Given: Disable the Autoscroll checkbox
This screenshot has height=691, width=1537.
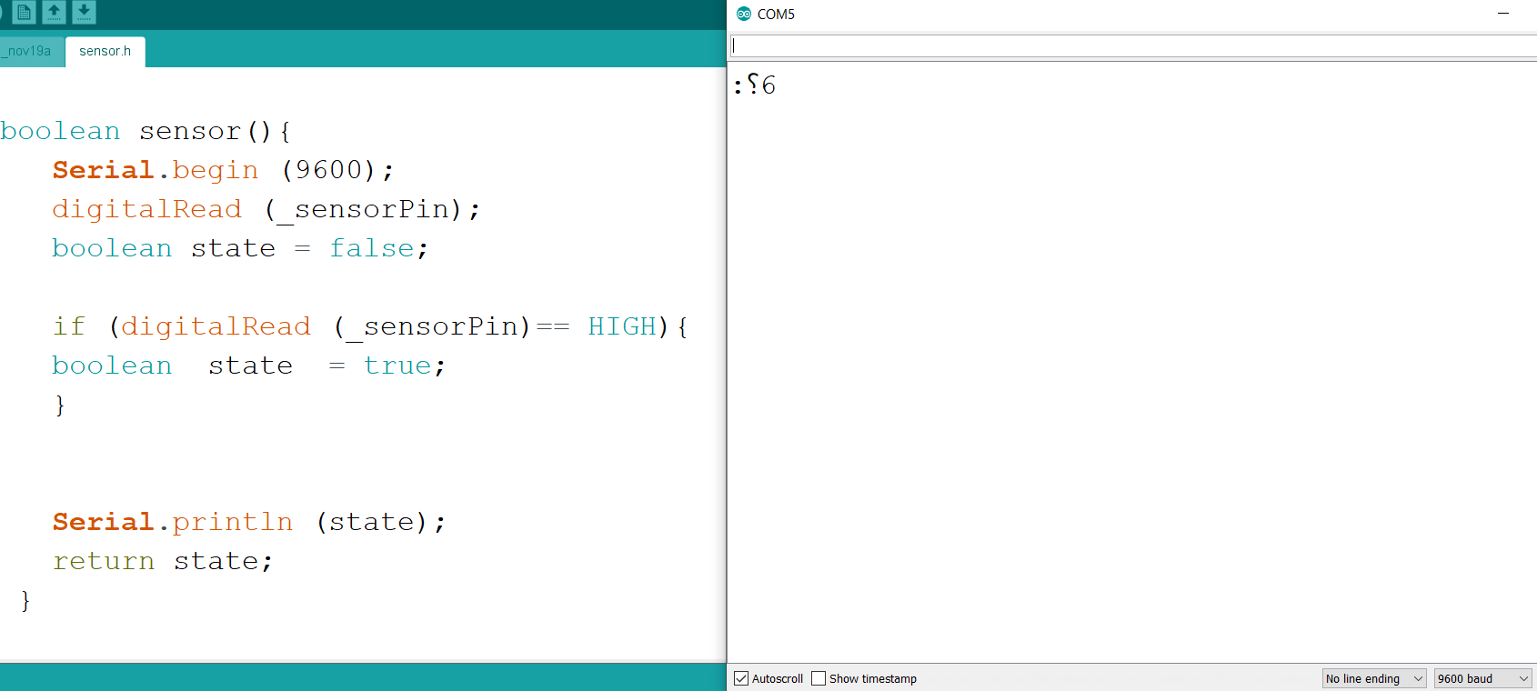Looking at the screenshot, I should 741,678.
